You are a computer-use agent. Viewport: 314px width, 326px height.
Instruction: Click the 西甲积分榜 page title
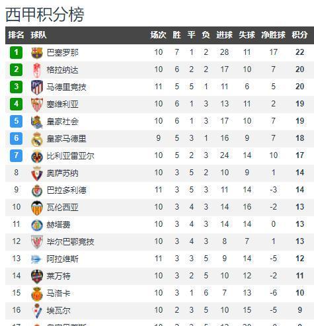(x=45, y=15)
